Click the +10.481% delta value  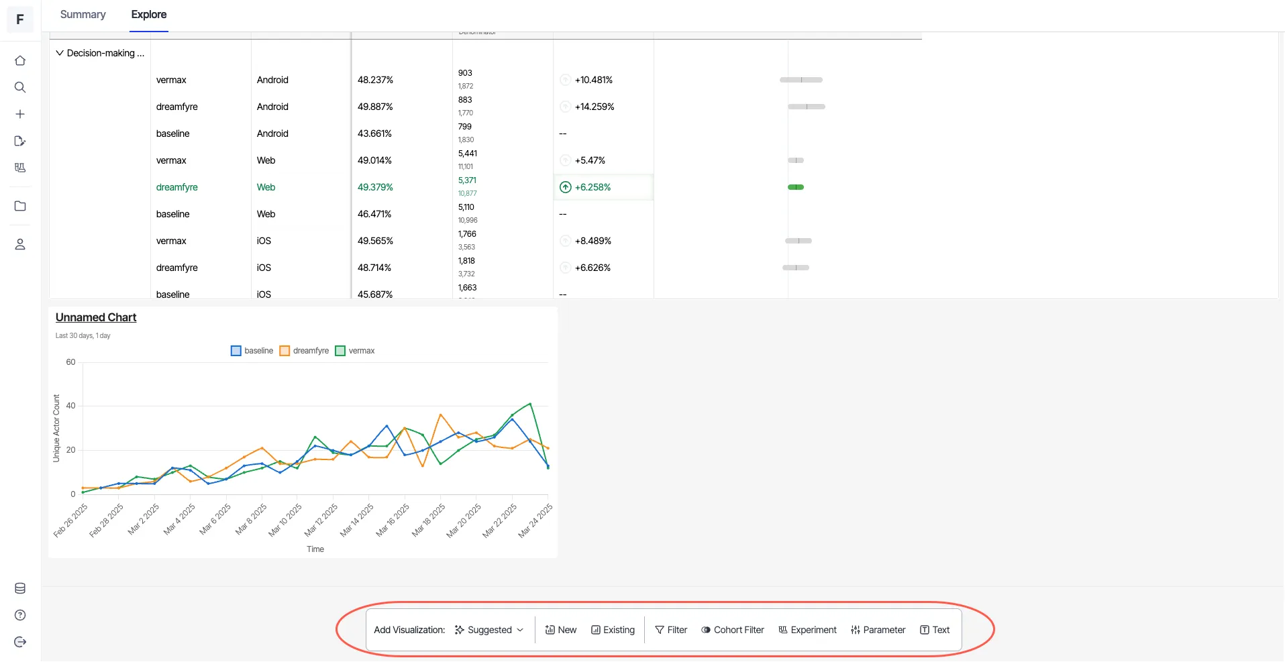pyautogui.click(x=594, y=80)
